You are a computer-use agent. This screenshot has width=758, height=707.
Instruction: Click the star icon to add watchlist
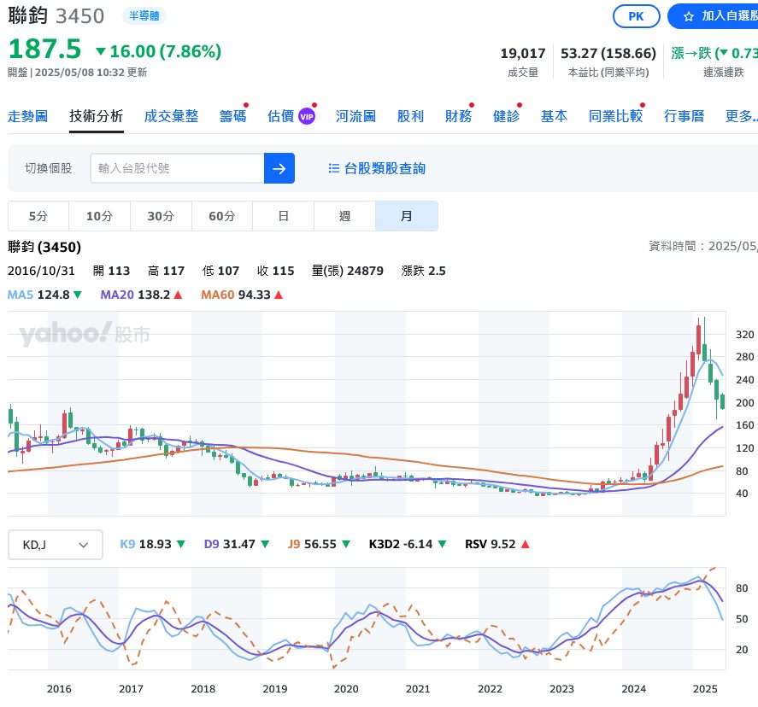[687, 16]
